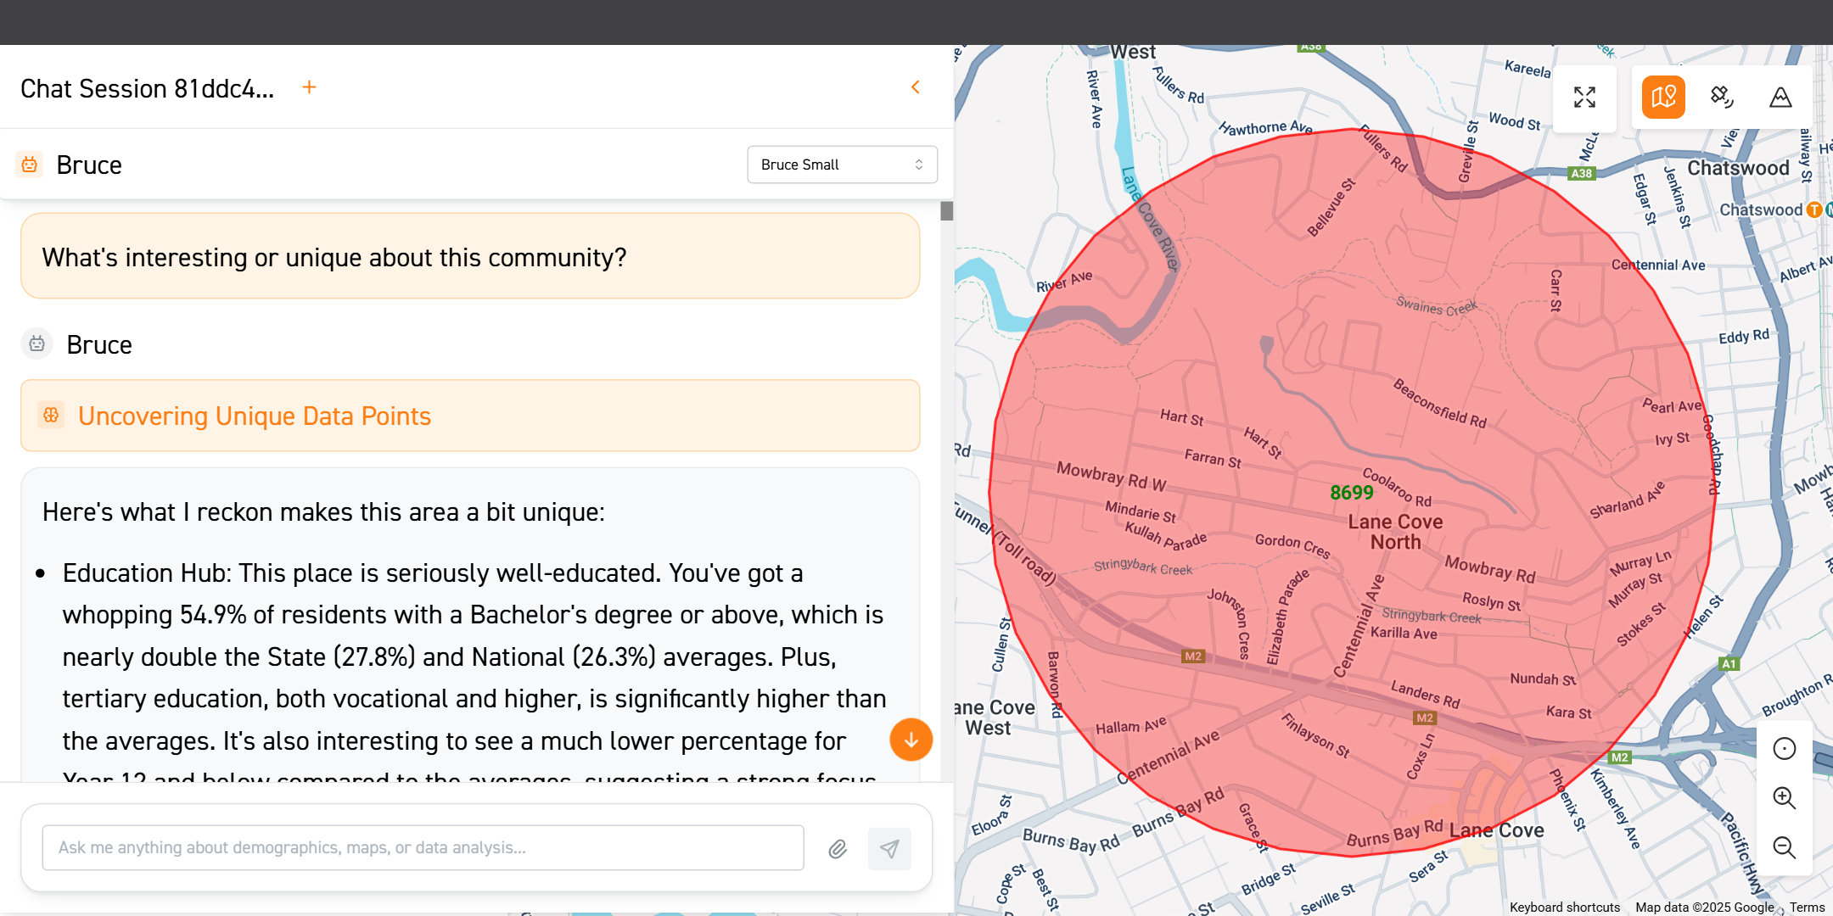
Task: Zoom in on the map
Action: [x=1784, y=797]
